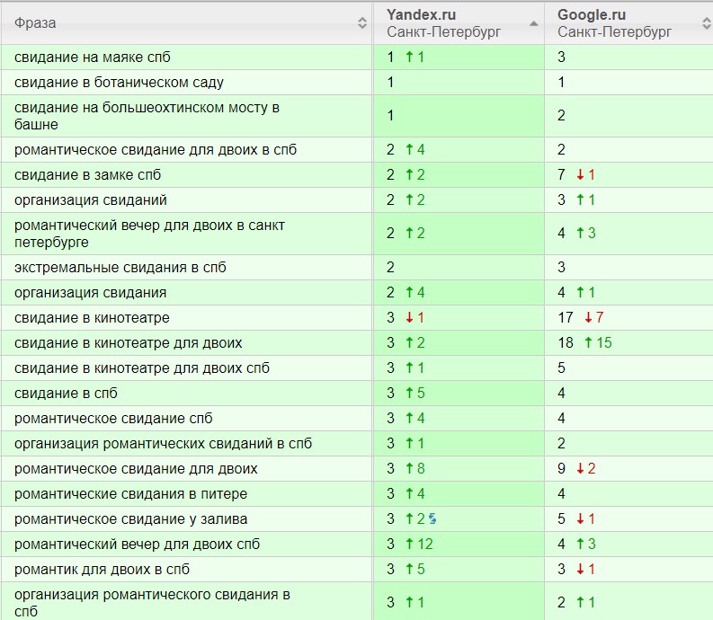Click the Yandex.ru Санкт-Петербург column header
Viewport: 713px width, 620px height.
[444, 22]
